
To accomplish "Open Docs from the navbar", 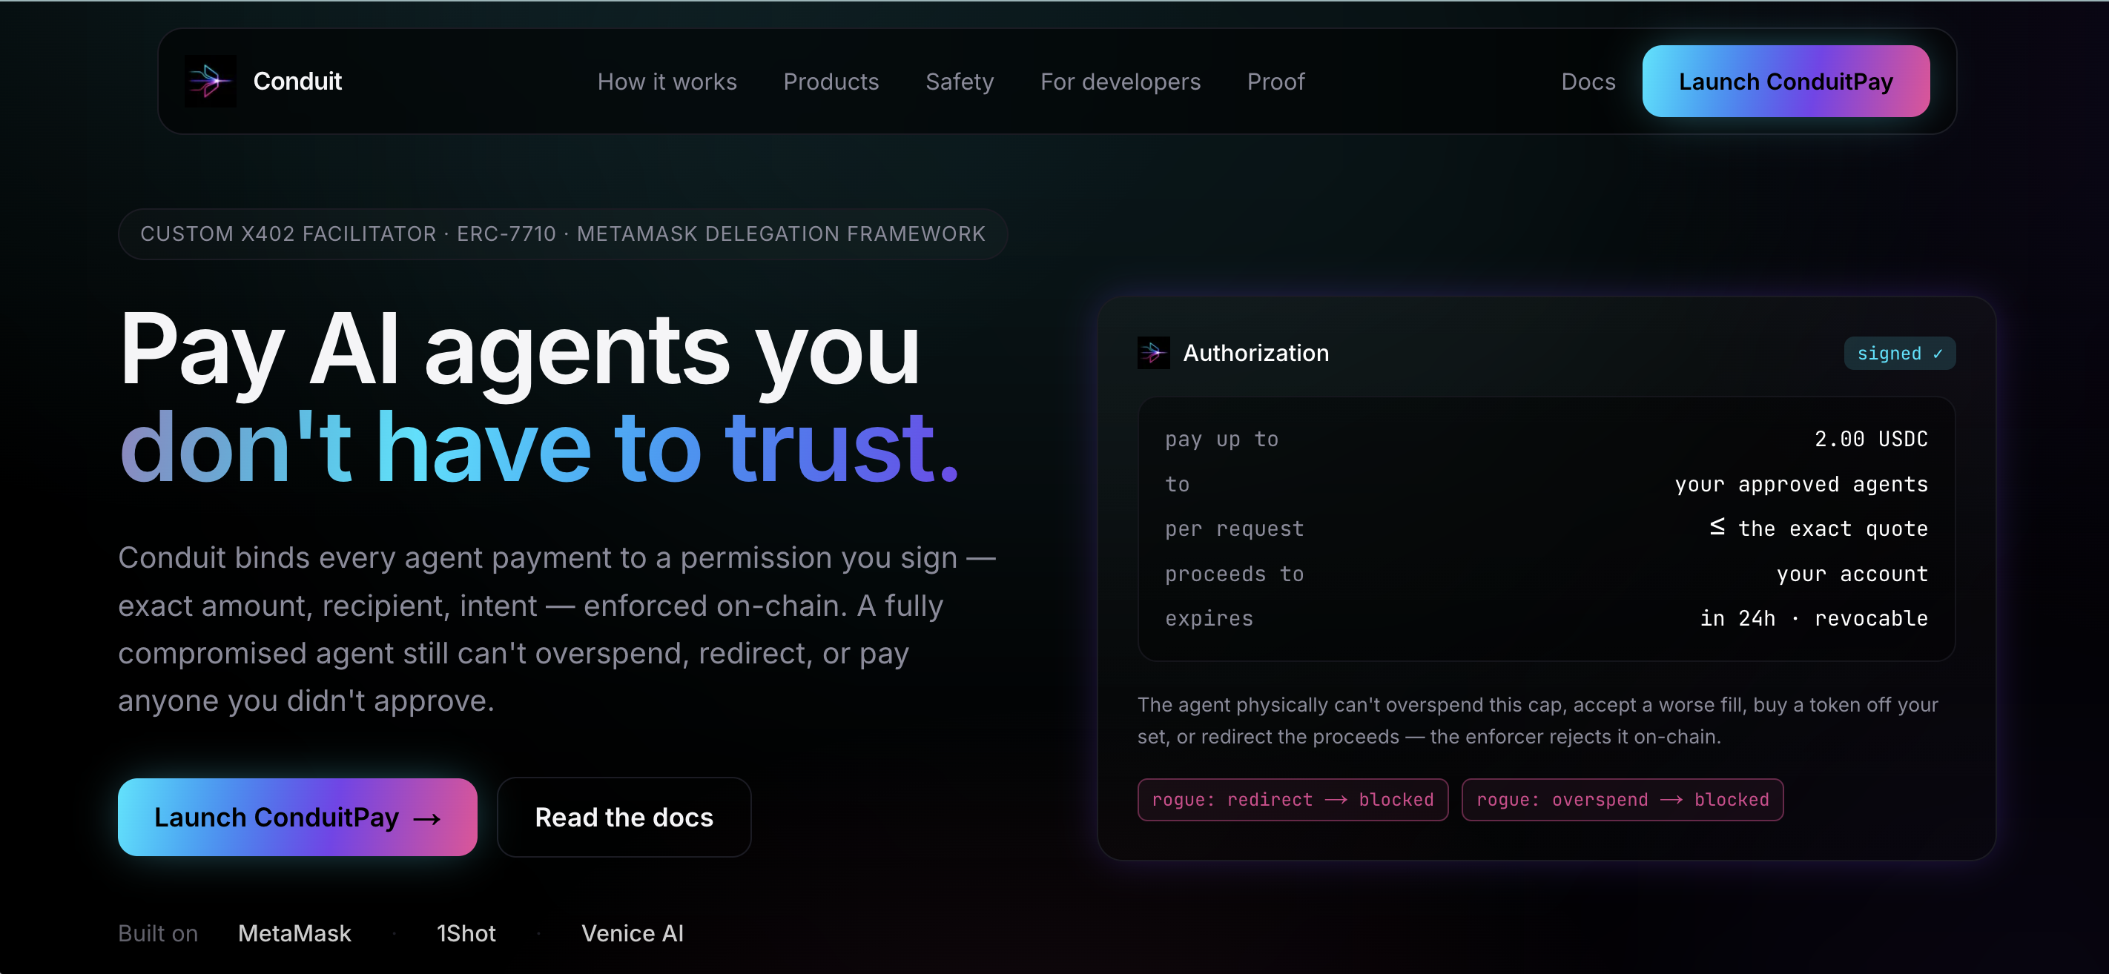I will pos(1588,81).
